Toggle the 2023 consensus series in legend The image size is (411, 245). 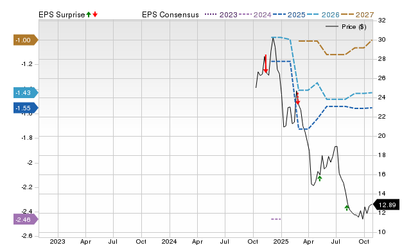[x=221, y=15]
